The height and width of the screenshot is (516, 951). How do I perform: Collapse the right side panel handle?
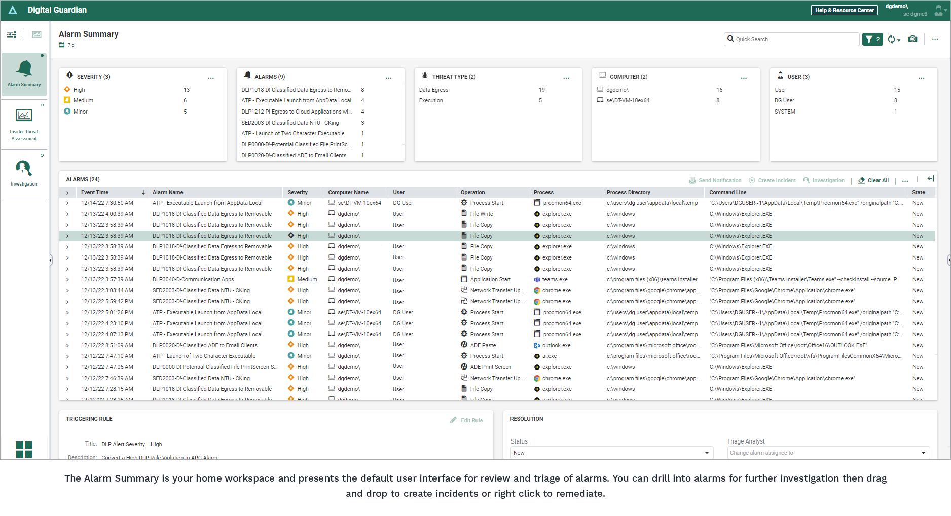[949, 260]
